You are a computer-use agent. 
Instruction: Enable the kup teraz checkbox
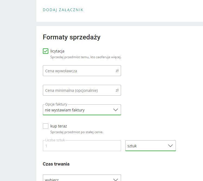46,126
